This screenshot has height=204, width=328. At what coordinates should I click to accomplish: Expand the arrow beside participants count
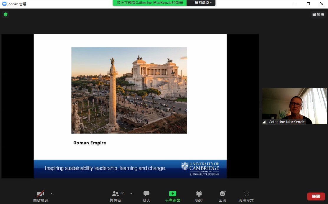point(131,194)
